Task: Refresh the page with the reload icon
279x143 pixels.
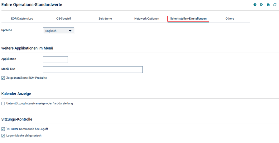Action: tap(275, 5)
